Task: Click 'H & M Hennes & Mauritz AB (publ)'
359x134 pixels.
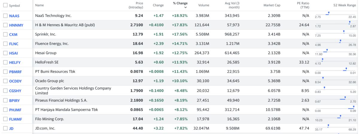Action: [65, 25]
